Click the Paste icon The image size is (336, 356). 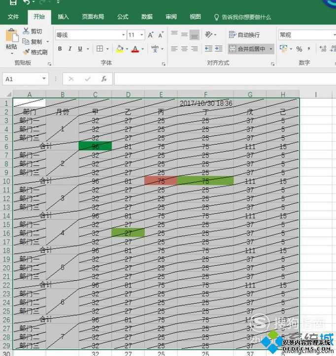pyautogui.click(x=11, y=36)
